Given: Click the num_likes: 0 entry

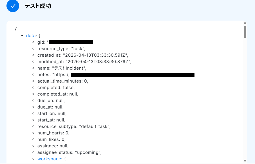Looking at the screenshot, I should [51, 139].
